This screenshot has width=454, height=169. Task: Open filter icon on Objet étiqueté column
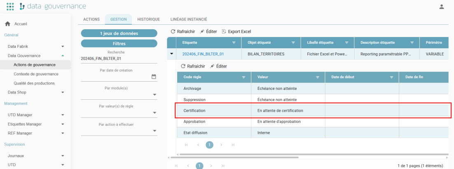(293, 42)
